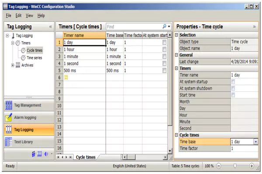Toggle At system start checkbox for 1 second row
This screenshot has width=262, height=174.
165,64
